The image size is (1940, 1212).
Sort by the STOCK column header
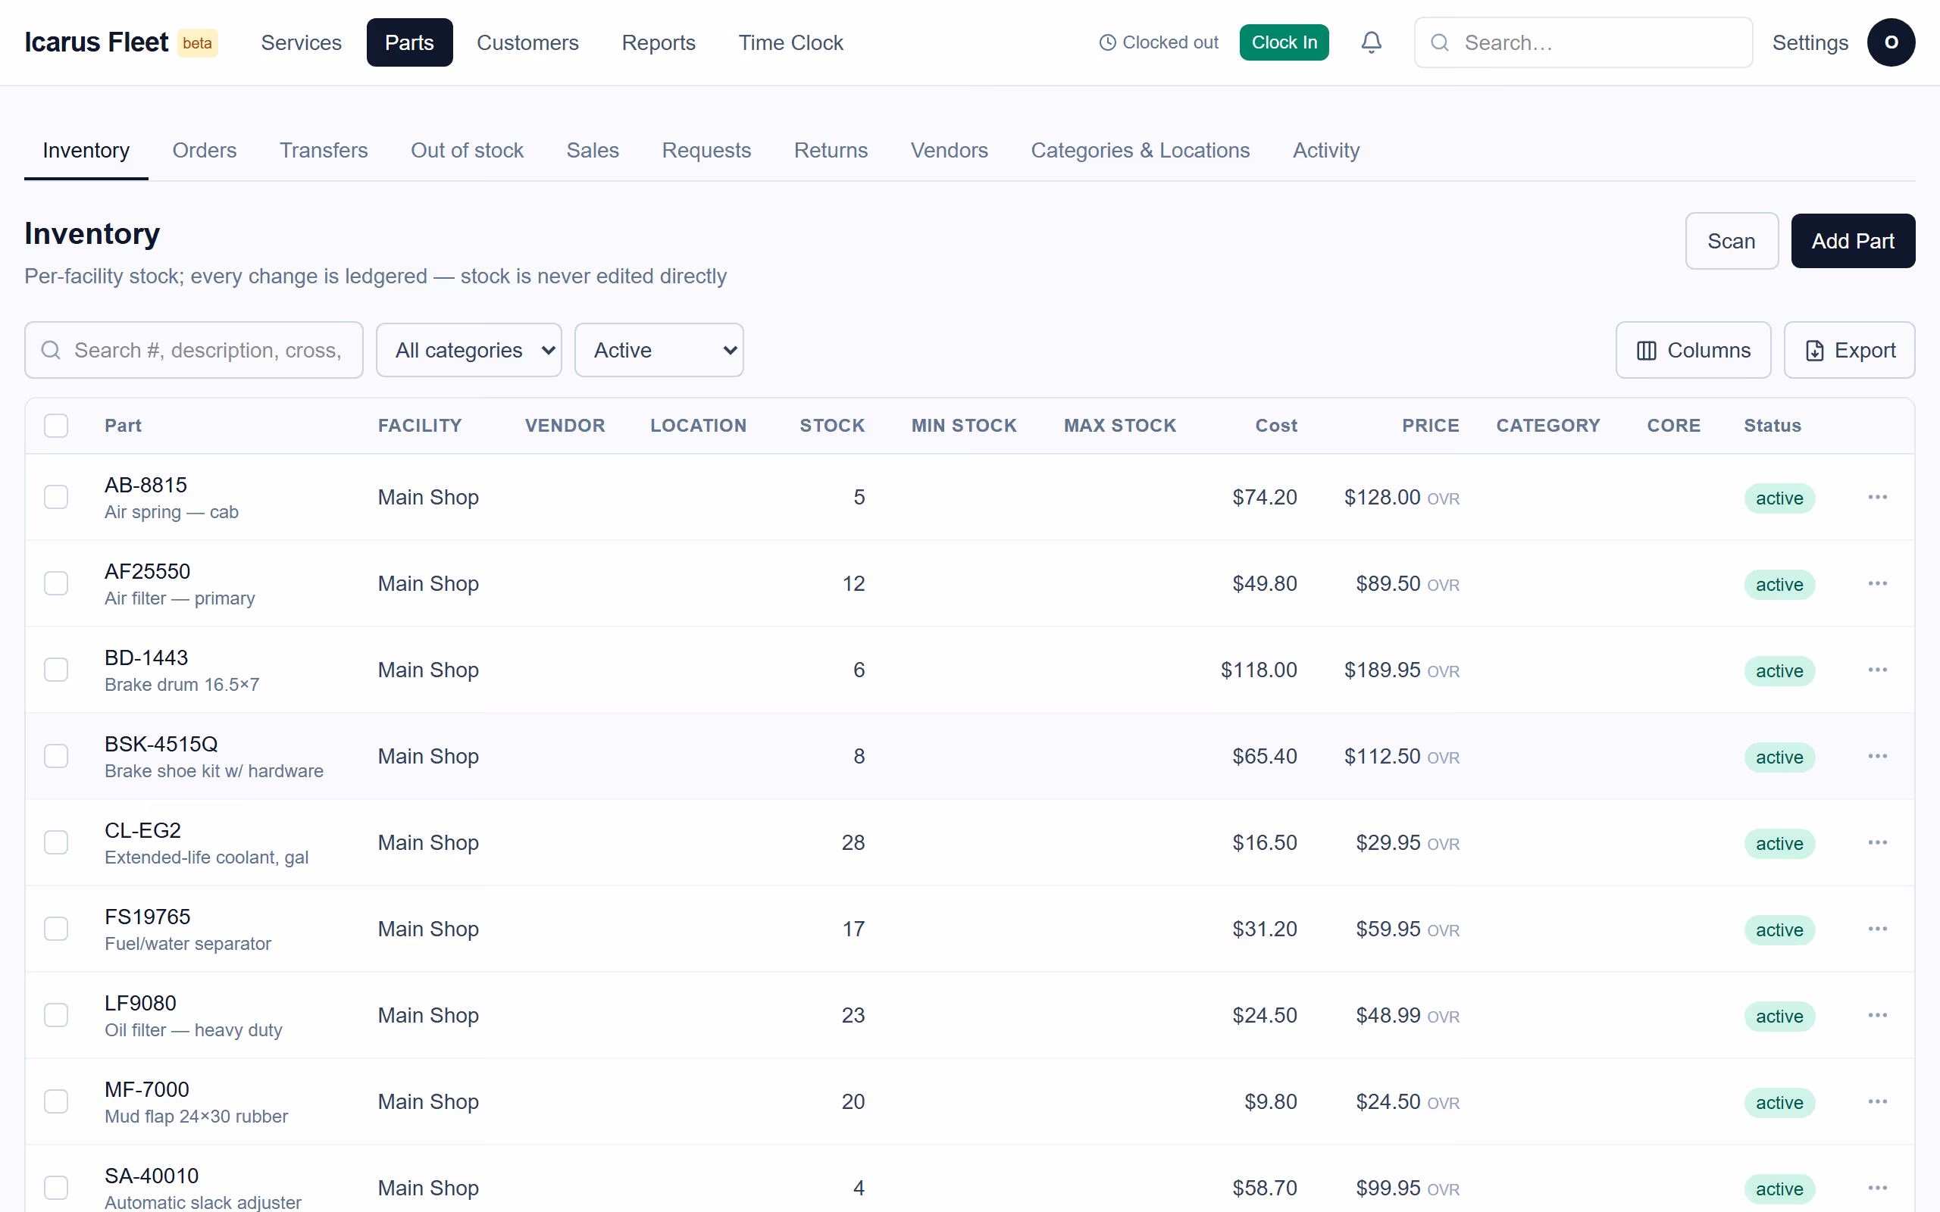pyautogui.click(x=832, y=426)
